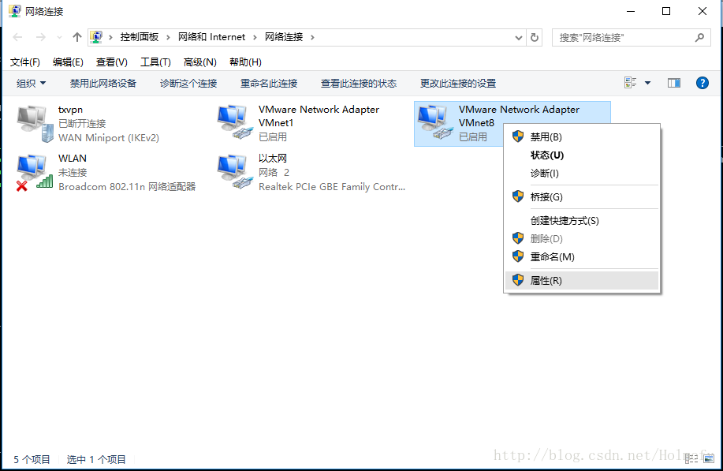
Task: Focus the 搜索"网络连接" search field
Action: [x=631, y=37]
